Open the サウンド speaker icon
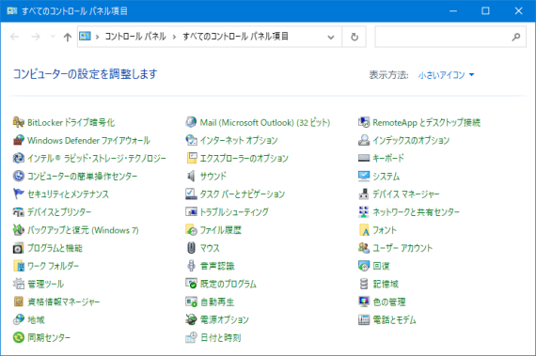The height and width of the screenshot is (356, 536). 191,177
